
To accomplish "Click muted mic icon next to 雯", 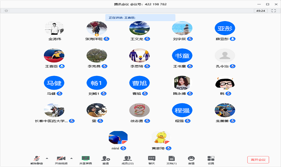I will pos(100,121).
